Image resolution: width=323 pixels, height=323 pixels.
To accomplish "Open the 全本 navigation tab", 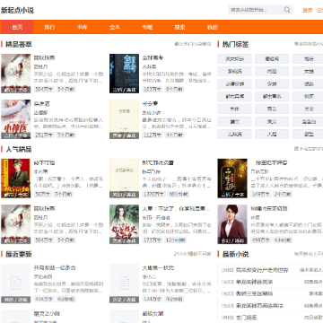I will click(115, 27).
